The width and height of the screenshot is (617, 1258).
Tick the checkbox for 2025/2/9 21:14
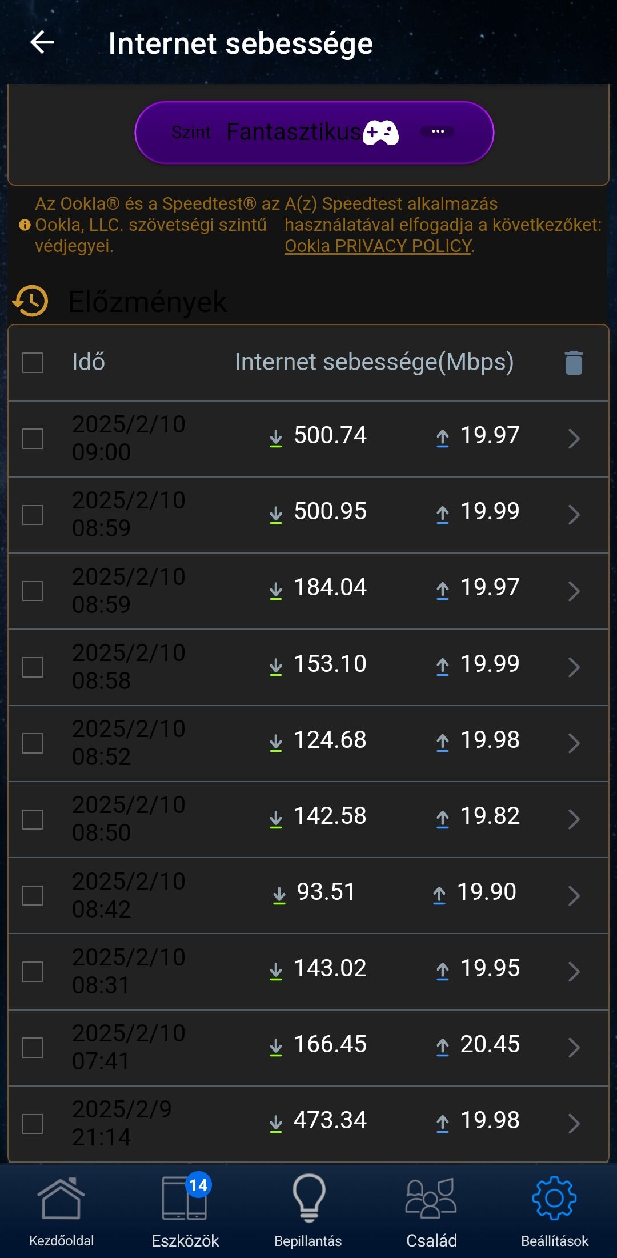coord(33,1124)
